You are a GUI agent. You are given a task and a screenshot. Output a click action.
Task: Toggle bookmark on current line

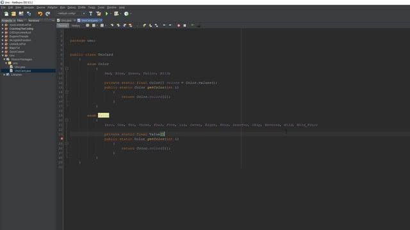156,26
